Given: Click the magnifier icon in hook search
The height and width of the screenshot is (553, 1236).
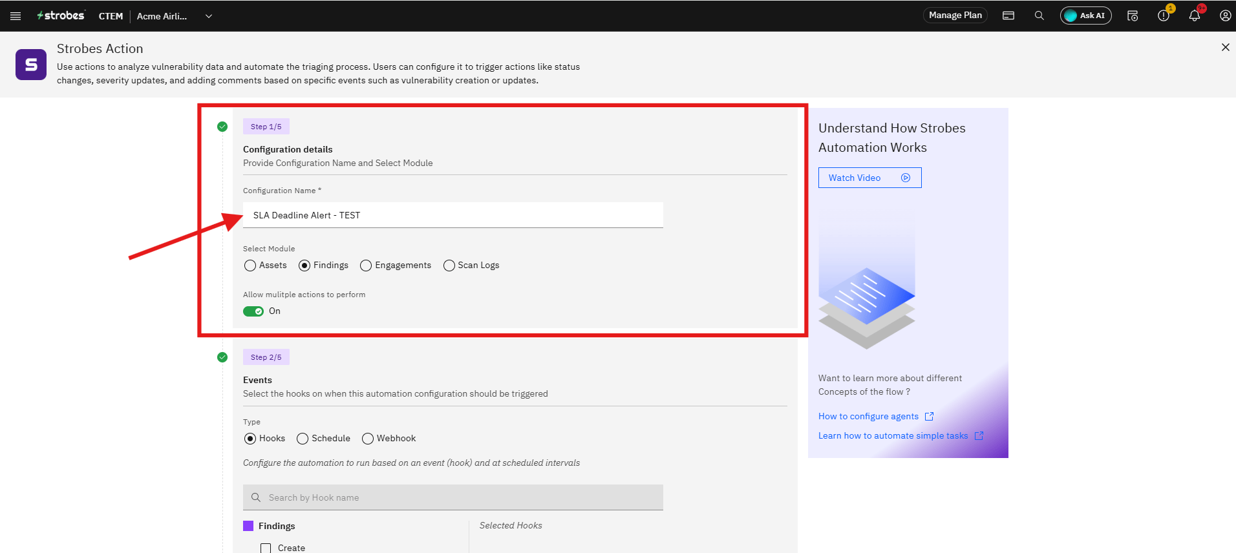Looking at the screenshot, I should (x=256, y=497).
